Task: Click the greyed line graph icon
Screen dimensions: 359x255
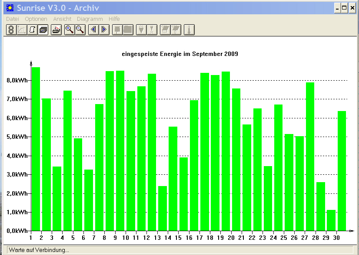Action: 22,29
